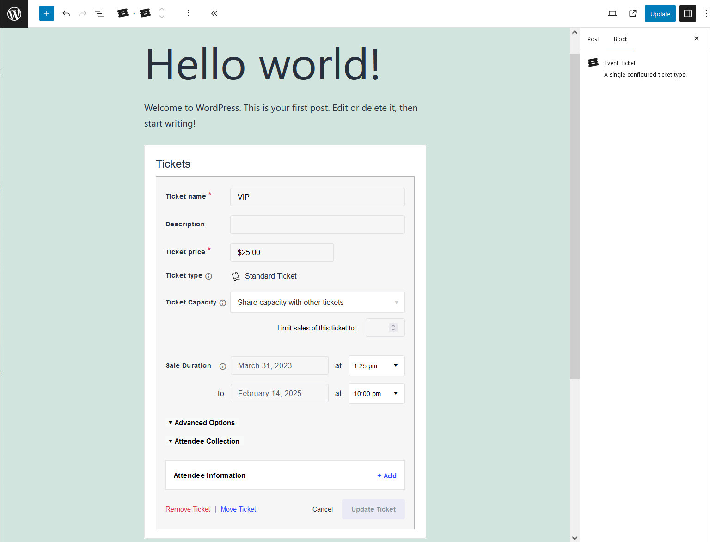710x542 pixels.
Task: Switch to the Block tab
Action: pyautogui.click(x=621, y=39)
